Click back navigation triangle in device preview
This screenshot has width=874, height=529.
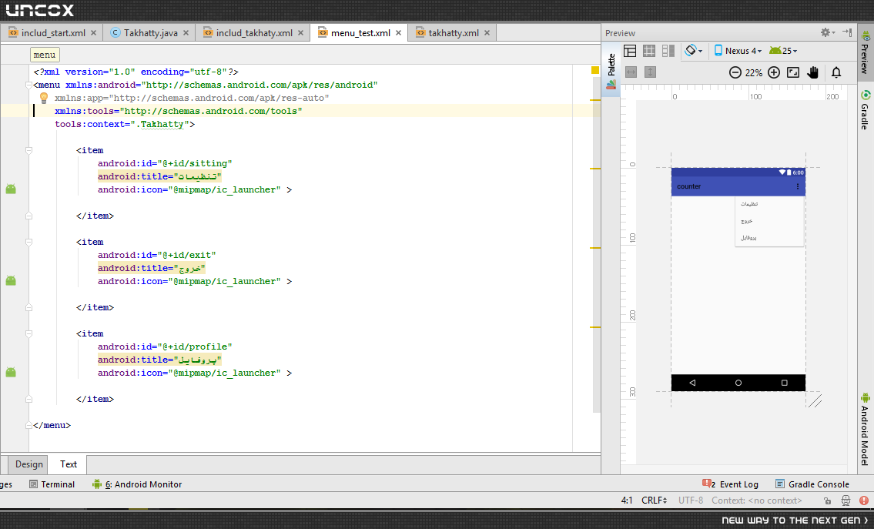pyautogui.click(x=692, y=383)
